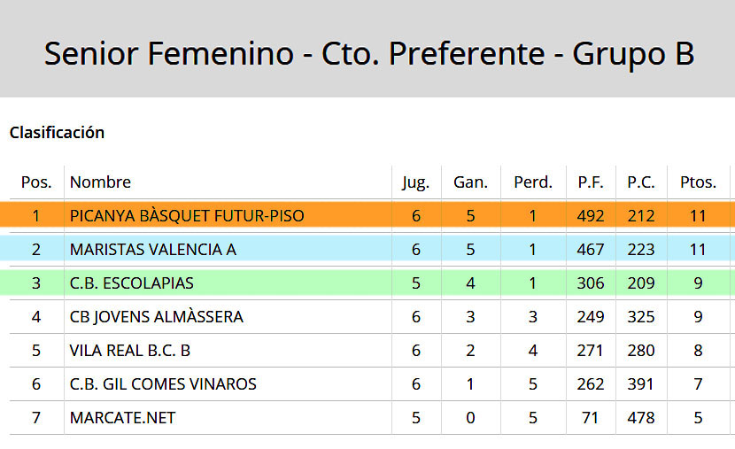Click the Ptos. column header
The width and height of the screenshot is (735, 449).
tap(698, 182)
